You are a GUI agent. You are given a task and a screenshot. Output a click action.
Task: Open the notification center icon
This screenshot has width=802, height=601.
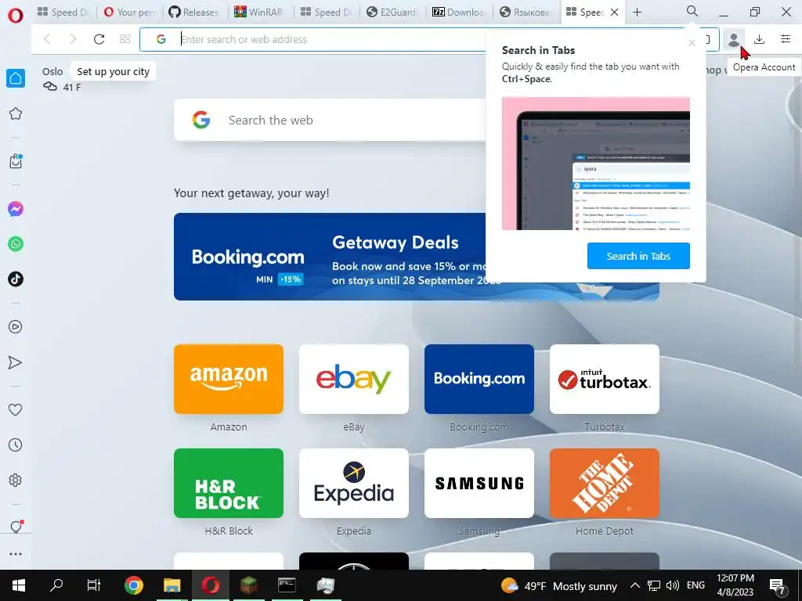[778, 586]
